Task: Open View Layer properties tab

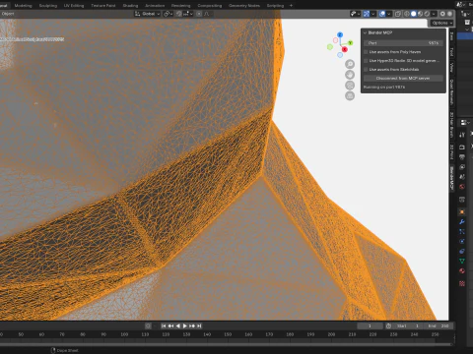Action: click(x=462, y=167)
